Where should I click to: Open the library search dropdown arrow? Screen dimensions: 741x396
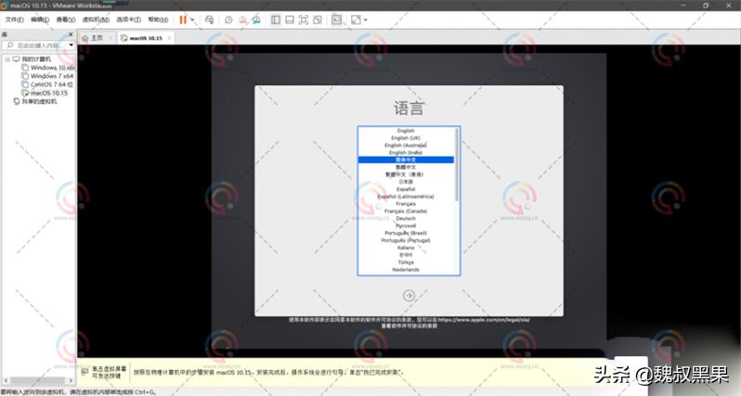(x=71, y=45)
